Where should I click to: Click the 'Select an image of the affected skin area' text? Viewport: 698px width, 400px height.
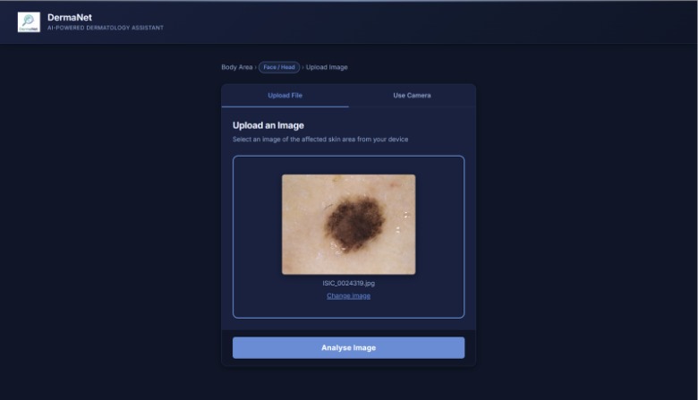click(x=320, y=140)
